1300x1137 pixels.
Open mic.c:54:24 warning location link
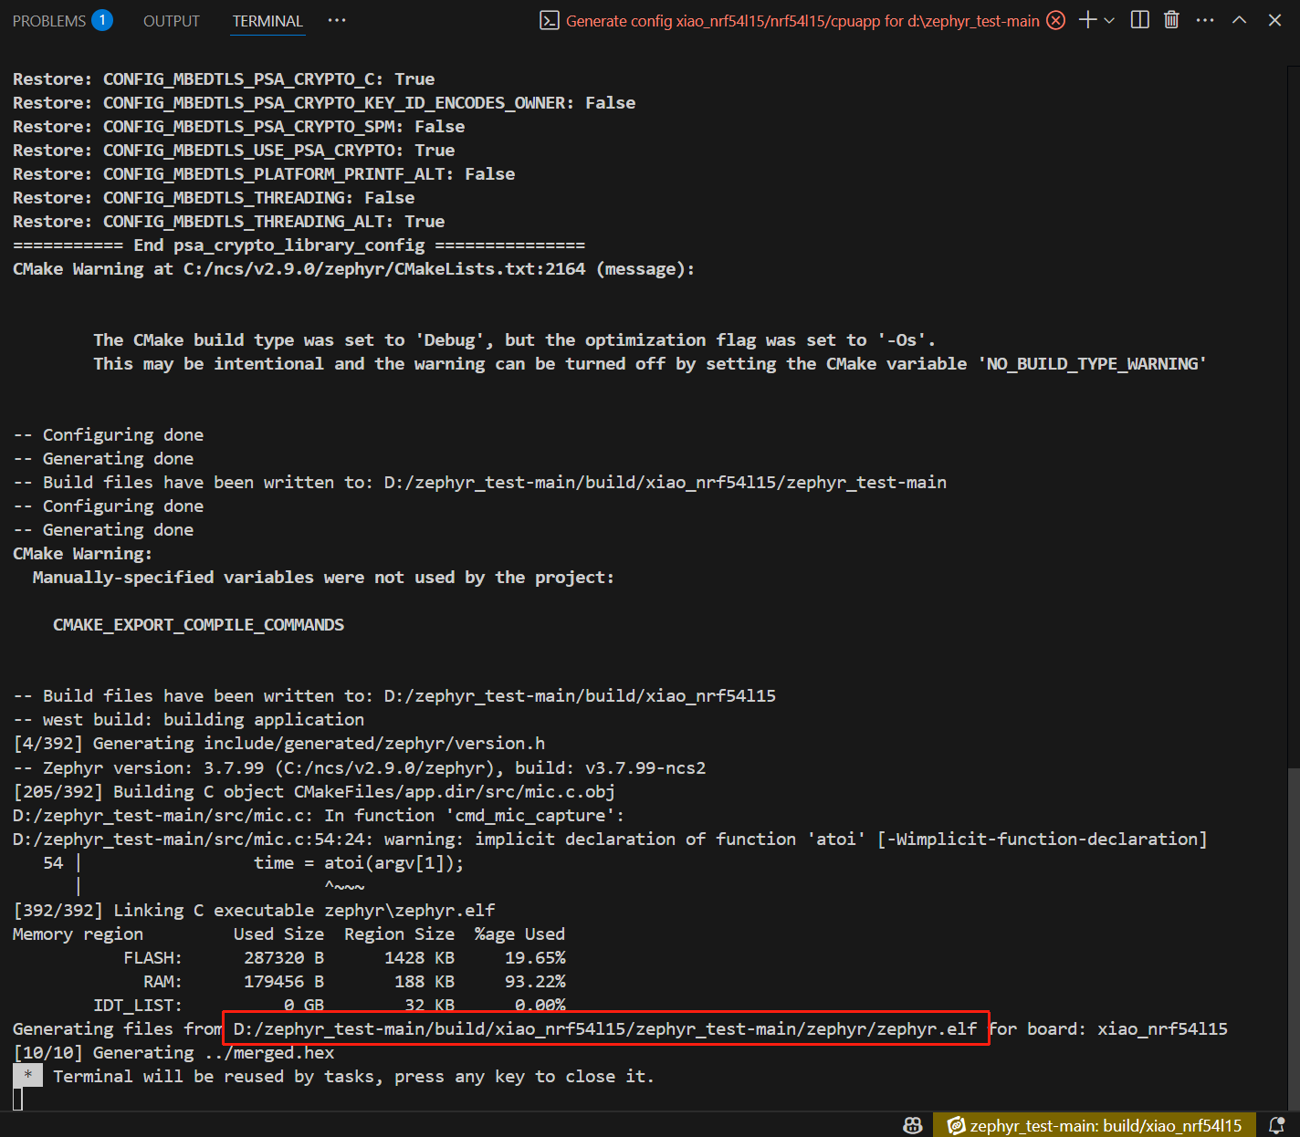pyautogui.click(x=193, y=839)
